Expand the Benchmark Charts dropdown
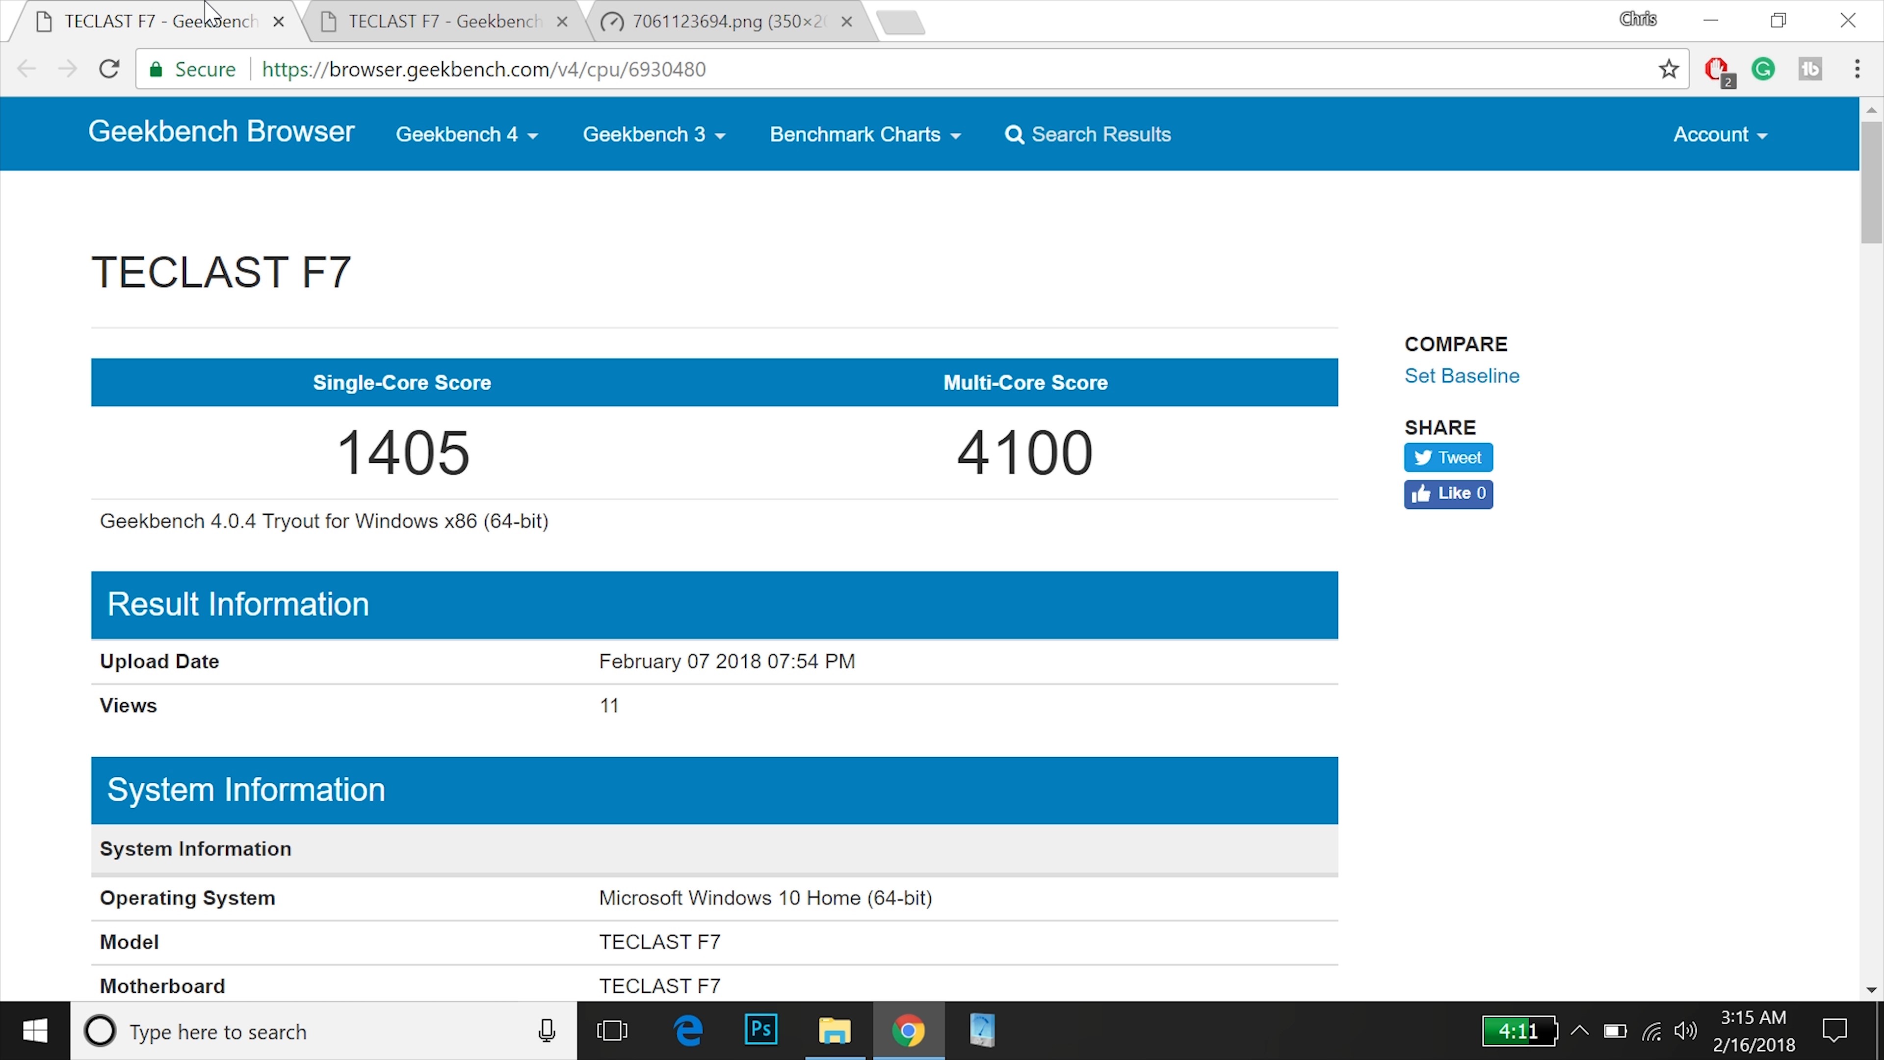Viewport: 1884px width, 1060px height. pyautogui.click(x=865, y=134)
